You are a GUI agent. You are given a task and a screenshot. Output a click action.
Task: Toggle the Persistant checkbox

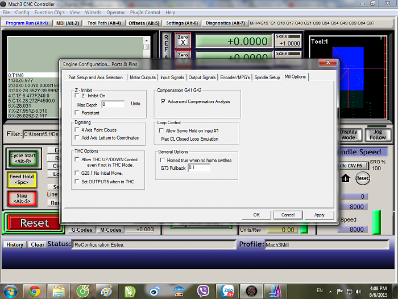pyautogui.click(x=77, y=112)
